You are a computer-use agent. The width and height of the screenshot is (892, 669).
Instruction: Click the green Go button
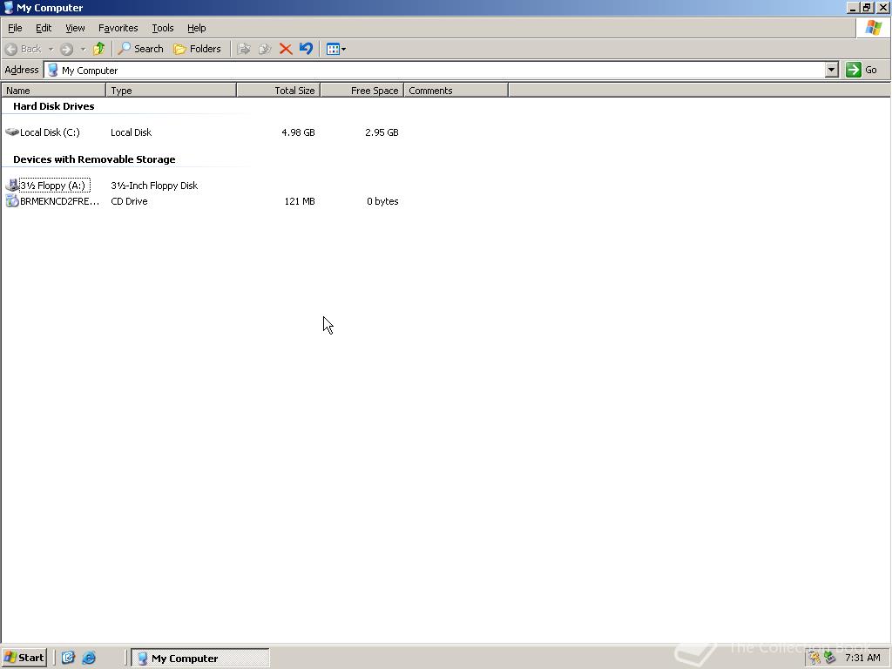click(861, 70)
